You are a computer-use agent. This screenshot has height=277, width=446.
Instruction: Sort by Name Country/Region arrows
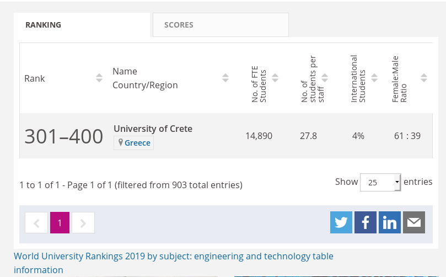(225, 78)
